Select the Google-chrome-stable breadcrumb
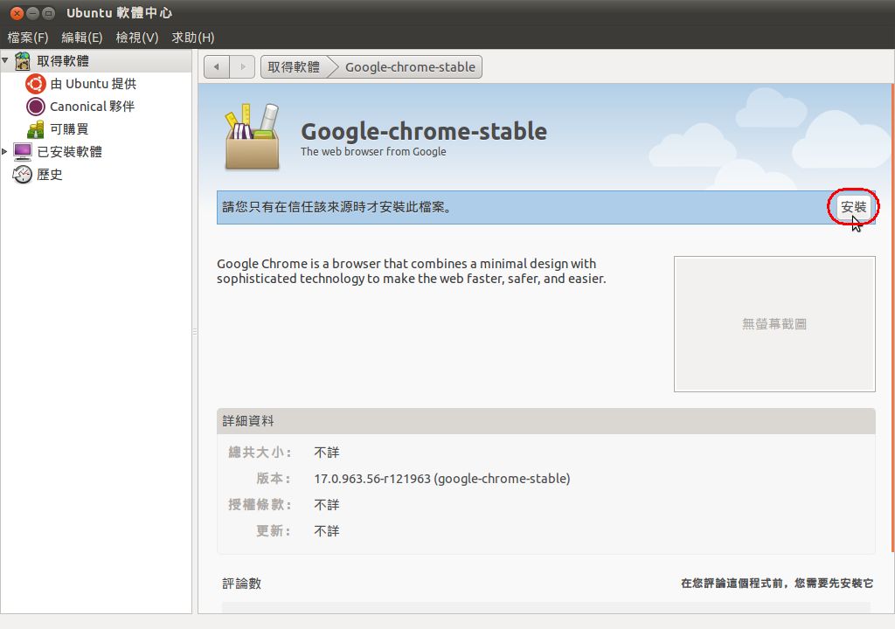 point(410,66)
